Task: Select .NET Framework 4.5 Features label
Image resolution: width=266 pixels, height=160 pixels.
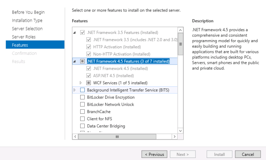Action: [x=128, y=61]
